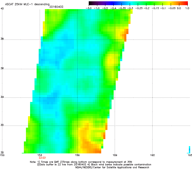Image resolution: width=192 pixels, height=169 pixels.
Task: Click the -0.4 color scale label
Action: click(113, 8)
